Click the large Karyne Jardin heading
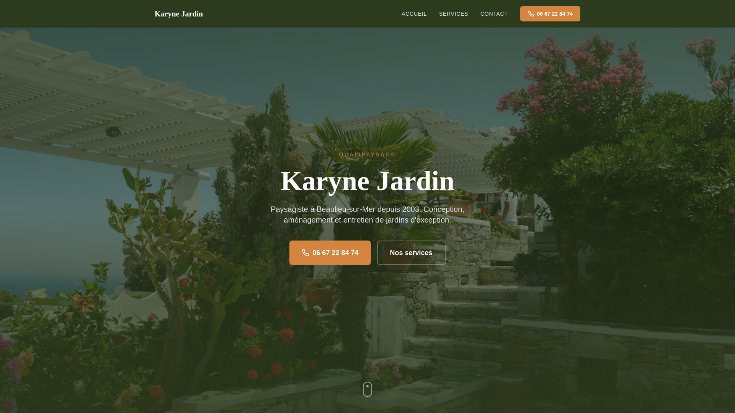This screenshot has width=735, height=413. [x=367, y=181]
